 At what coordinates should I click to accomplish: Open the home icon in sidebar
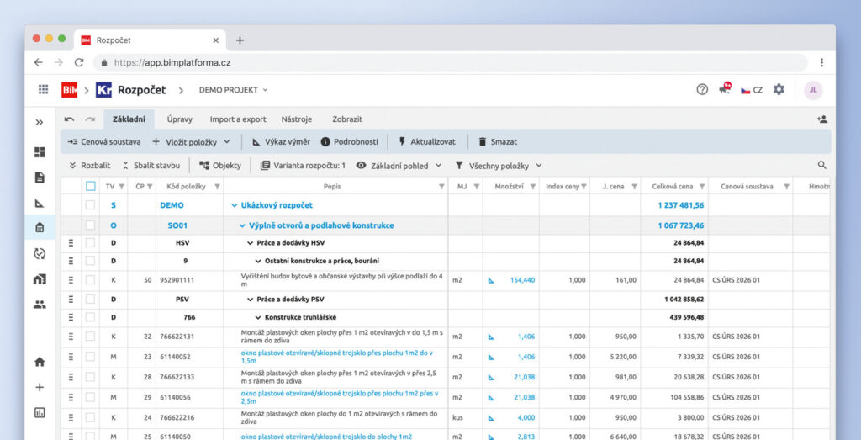(x=40, y=362)
